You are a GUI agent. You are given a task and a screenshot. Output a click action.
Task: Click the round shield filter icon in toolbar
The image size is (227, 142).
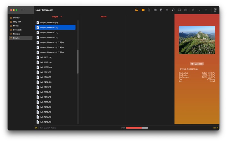tap(193, 10)
